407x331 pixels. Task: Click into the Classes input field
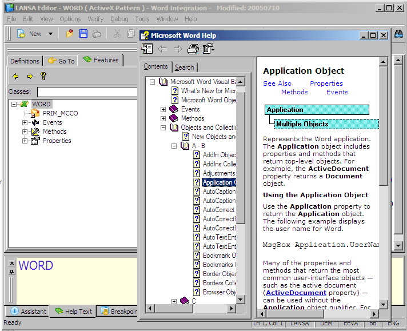pos(86,91)
